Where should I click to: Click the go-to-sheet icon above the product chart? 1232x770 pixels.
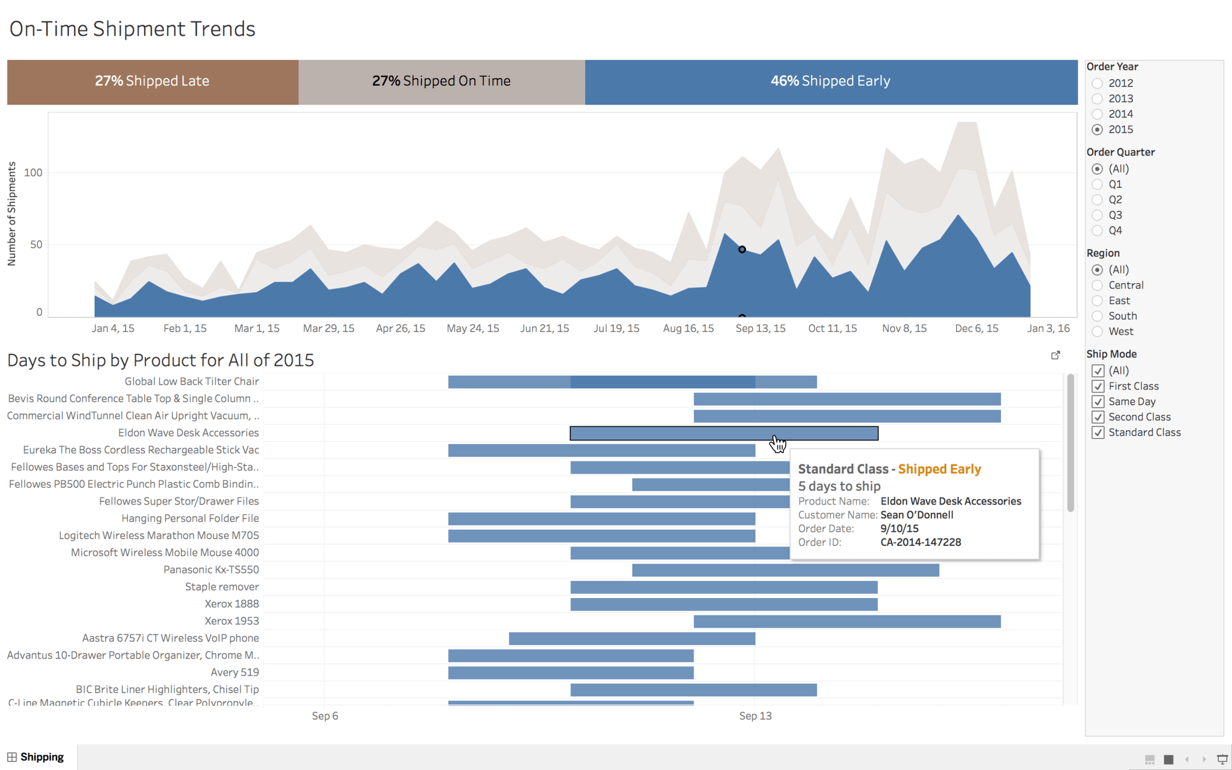(x=1055, y=355)
